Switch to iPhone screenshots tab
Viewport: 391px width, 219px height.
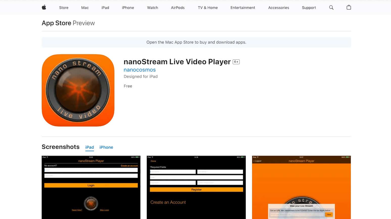coord(106,147)
